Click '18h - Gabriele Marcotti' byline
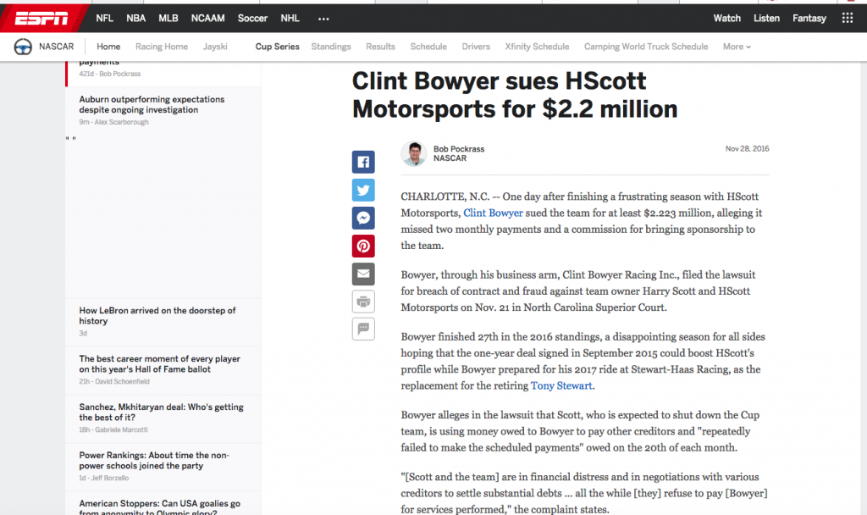This screenshot has width=867, height=515. pos(113,429)
